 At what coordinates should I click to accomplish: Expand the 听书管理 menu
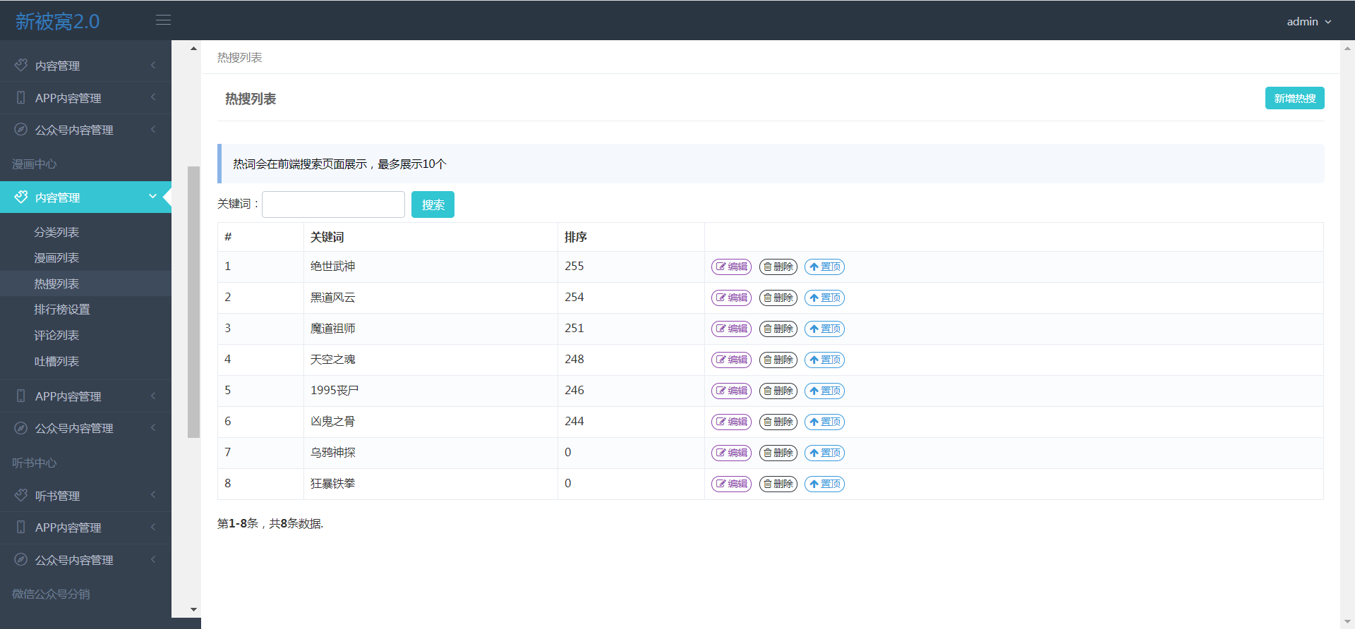click(85, 496)
